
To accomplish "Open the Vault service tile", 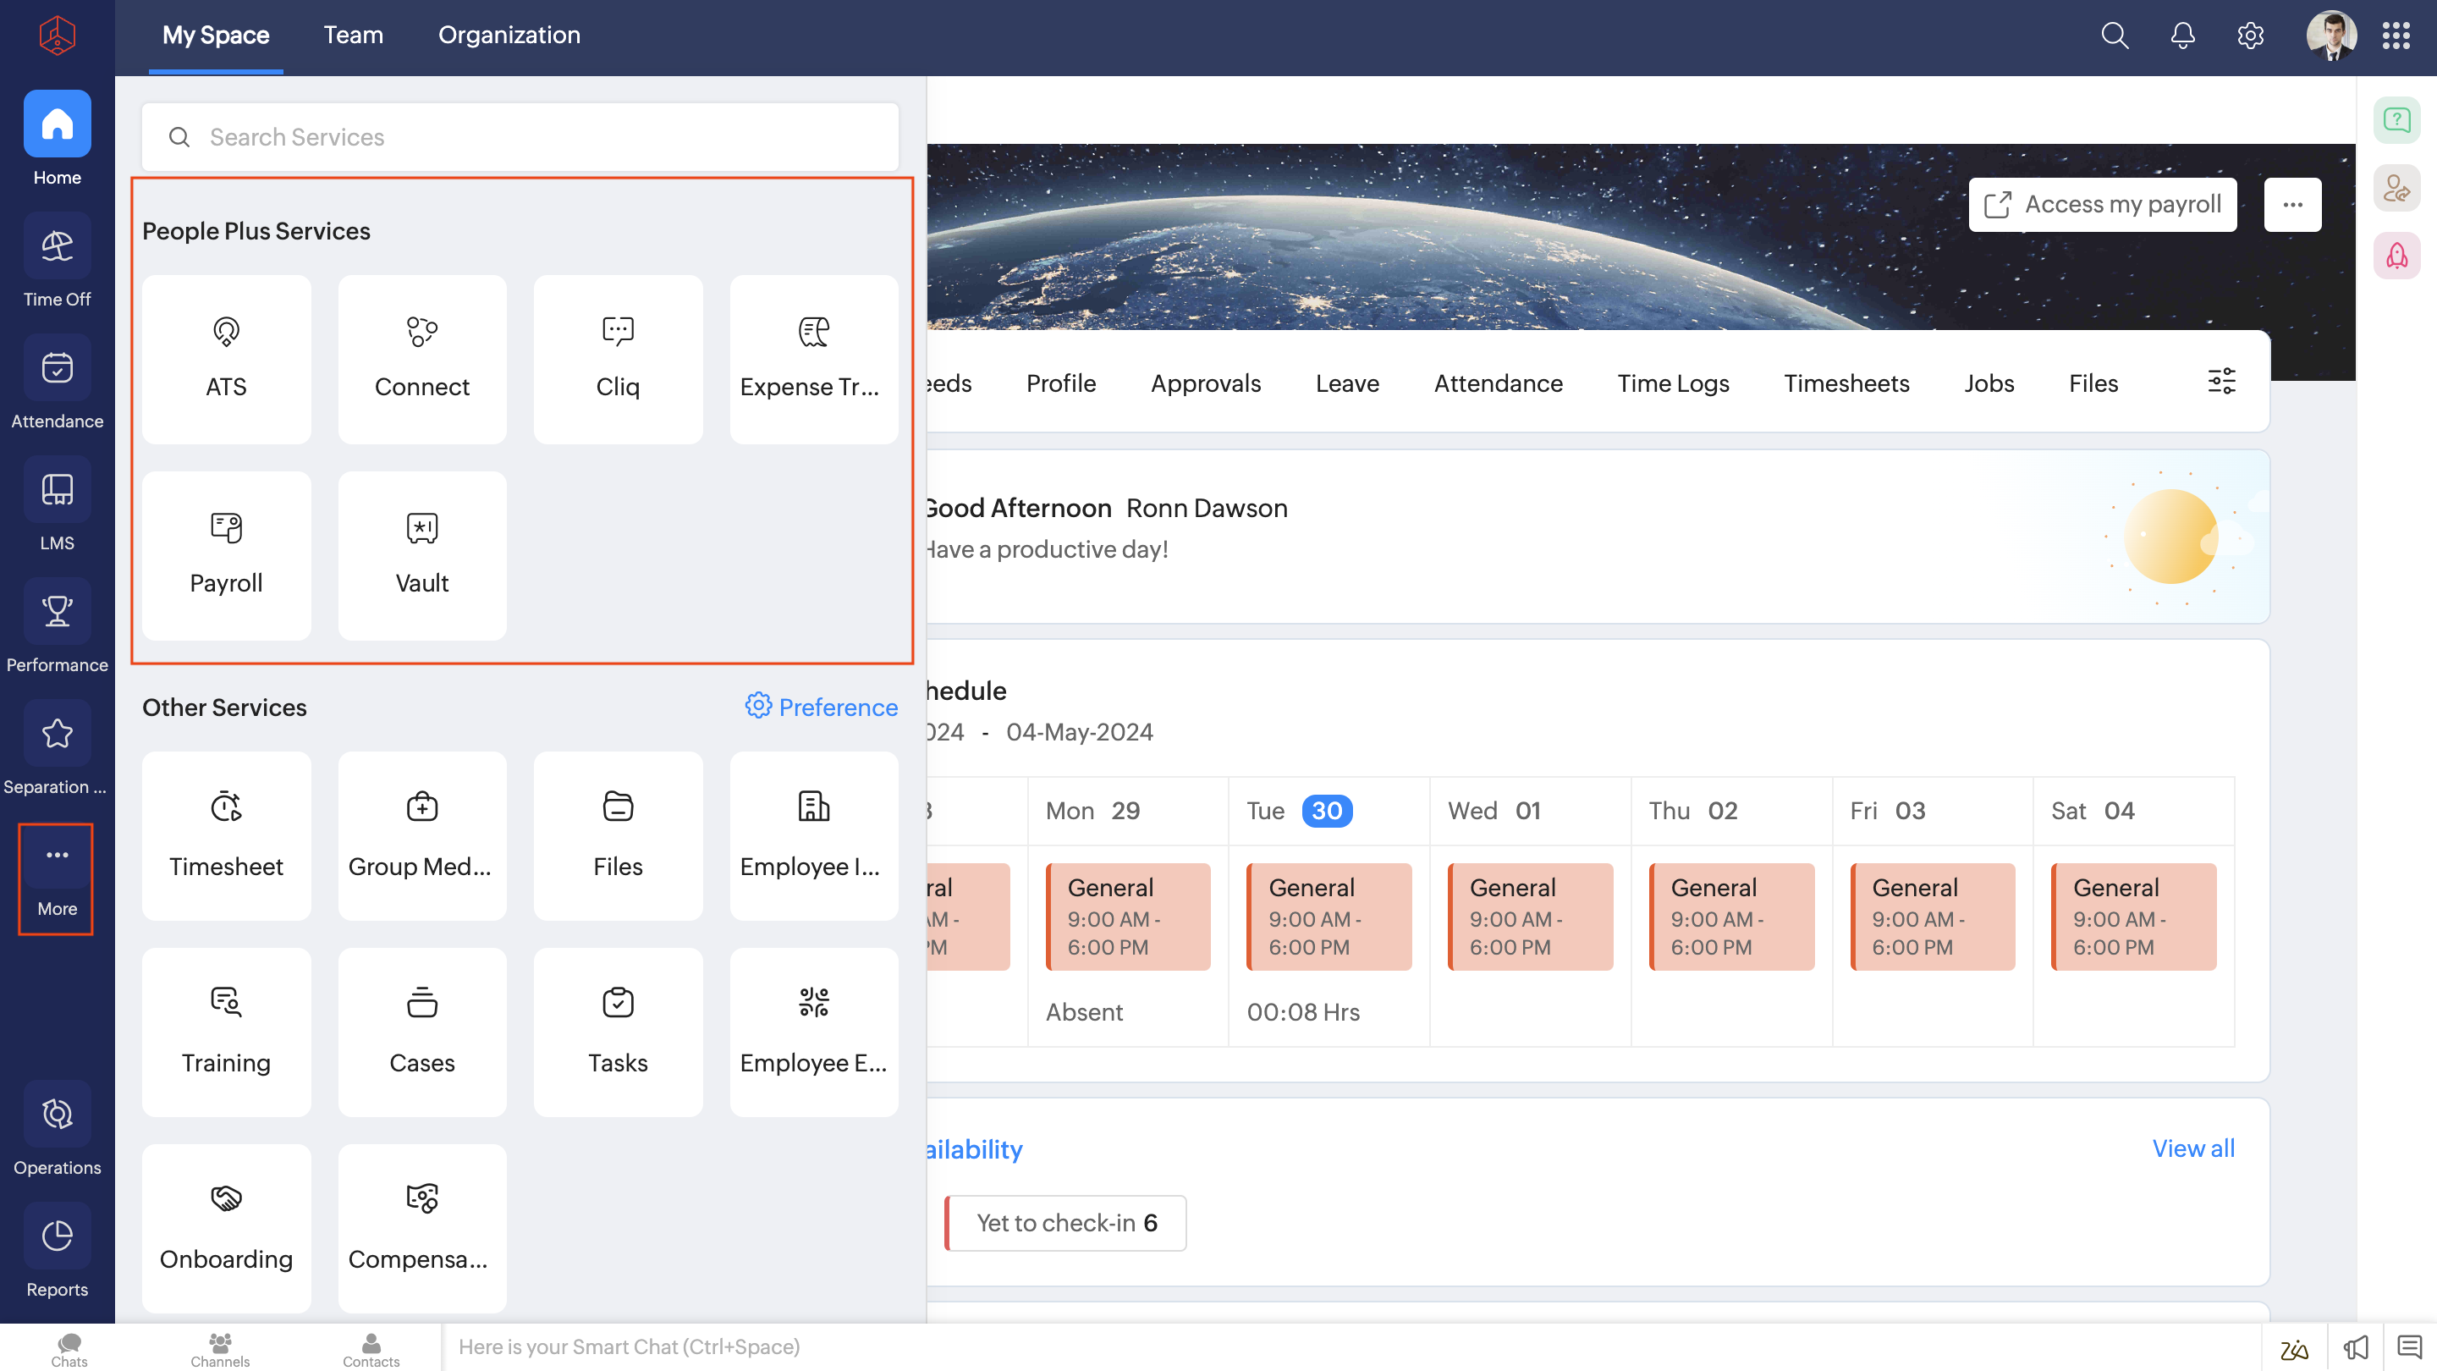I will pos(422,555).
